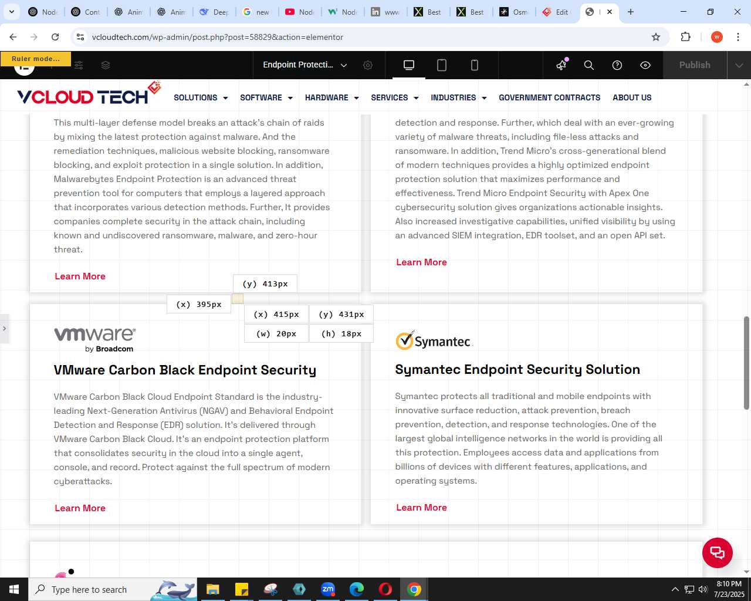Switch to desktop preview mode
Screen dimensions: 751x601
point(409,65)
